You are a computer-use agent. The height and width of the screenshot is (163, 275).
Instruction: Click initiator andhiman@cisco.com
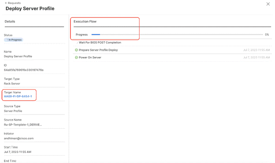pyautogui.click(x=19, y=138)
